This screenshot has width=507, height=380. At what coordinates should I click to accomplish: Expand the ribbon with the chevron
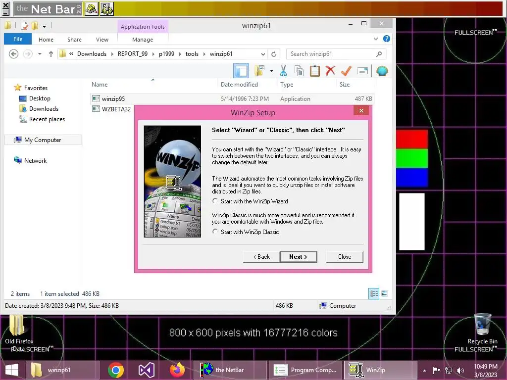pos(376,39)
